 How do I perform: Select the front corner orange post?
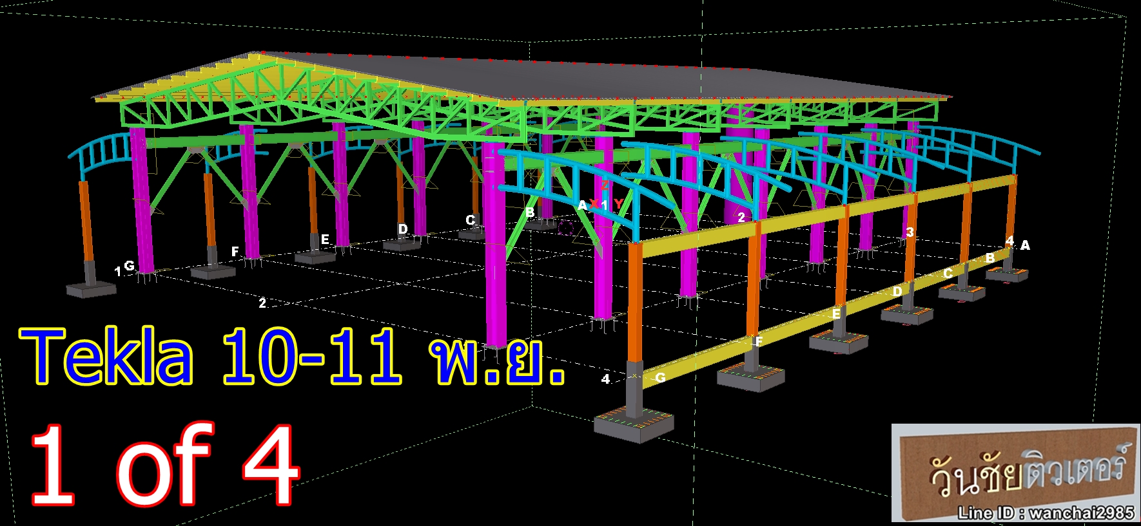(634, 309)
